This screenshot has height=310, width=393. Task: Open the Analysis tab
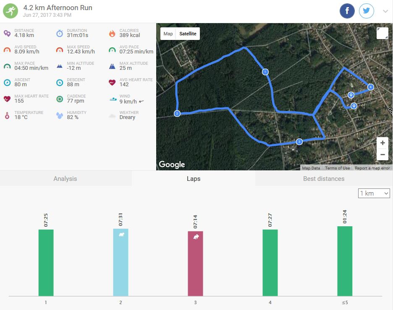point(65,179)
